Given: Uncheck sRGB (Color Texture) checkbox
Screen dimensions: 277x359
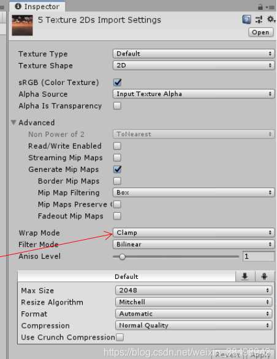Looking at the screenshot, I should (x=117, y=82).
